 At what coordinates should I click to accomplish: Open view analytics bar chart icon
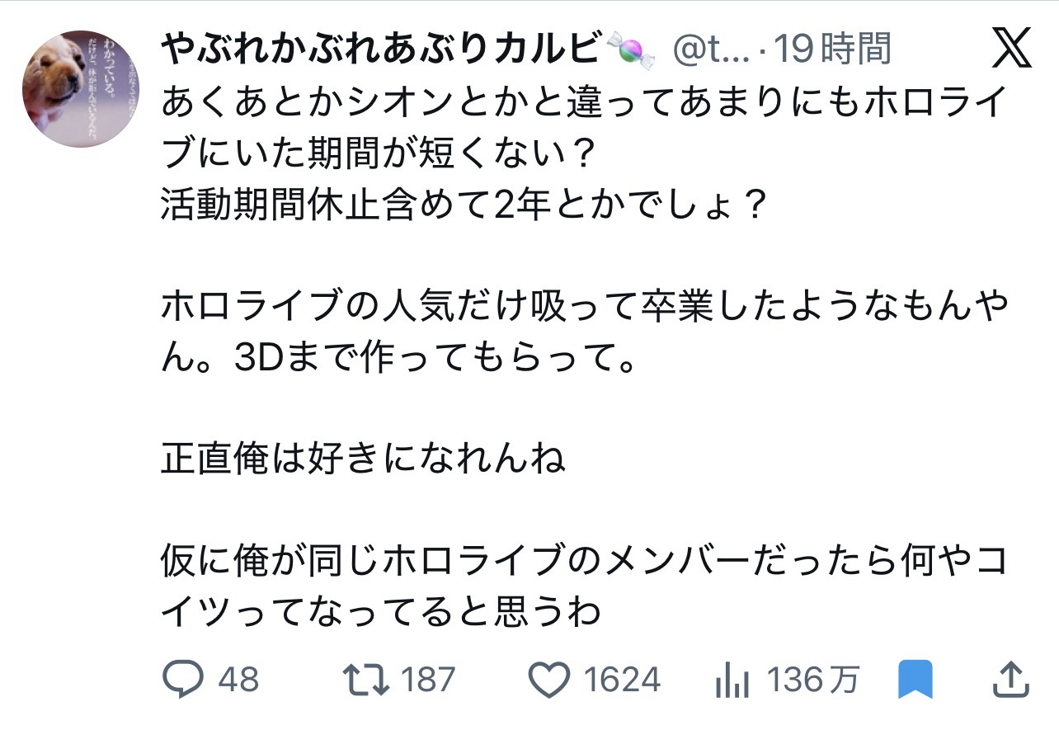[732, 681]
